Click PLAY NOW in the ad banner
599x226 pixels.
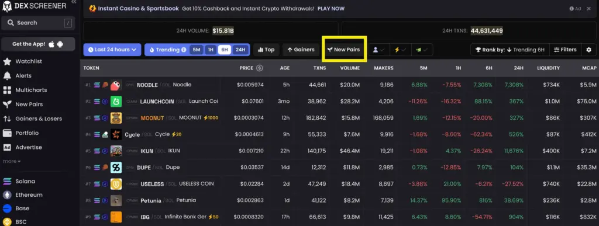click(331, 8)
